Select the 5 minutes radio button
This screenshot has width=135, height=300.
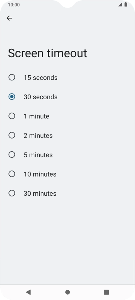[x=12, y=155]
